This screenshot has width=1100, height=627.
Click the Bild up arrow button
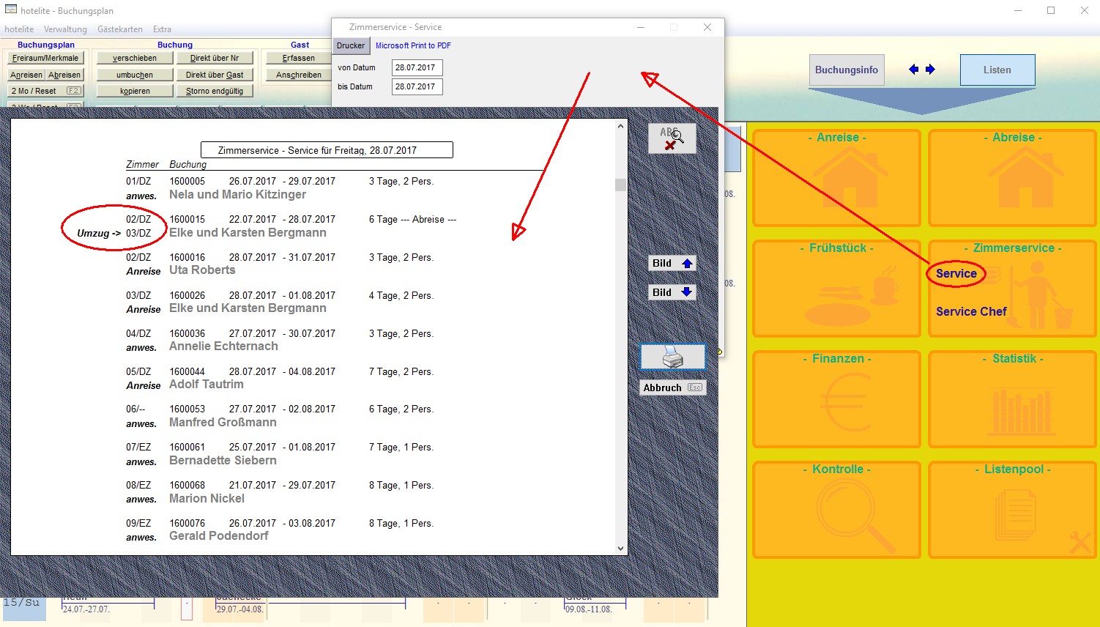pyautogui.click(x=672, y=264)
